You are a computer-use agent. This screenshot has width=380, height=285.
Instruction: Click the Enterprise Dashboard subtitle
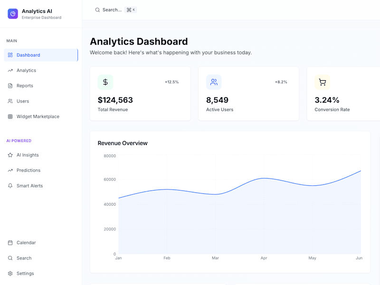pyautogui.click(x=42, y=18)
